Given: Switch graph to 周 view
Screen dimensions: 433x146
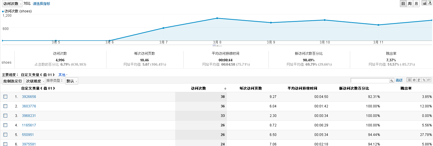Looking at the screenshot, I should (410, 4).
